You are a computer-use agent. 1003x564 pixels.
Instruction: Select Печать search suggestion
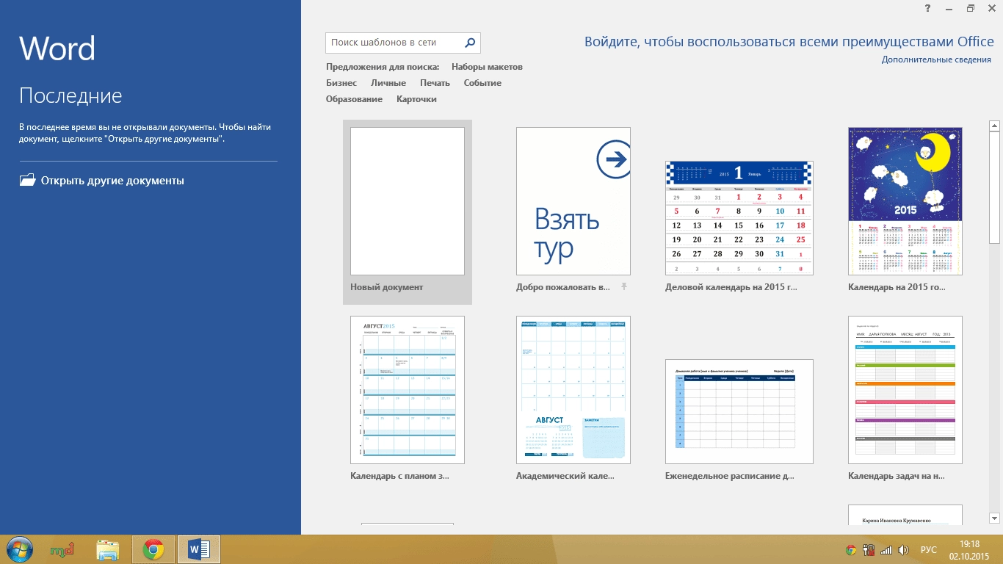pyautogui.click(x=435, y=83)
